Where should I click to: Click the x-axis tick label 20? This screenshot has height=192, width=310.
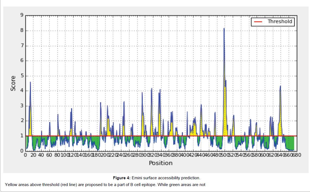[33, 155]
